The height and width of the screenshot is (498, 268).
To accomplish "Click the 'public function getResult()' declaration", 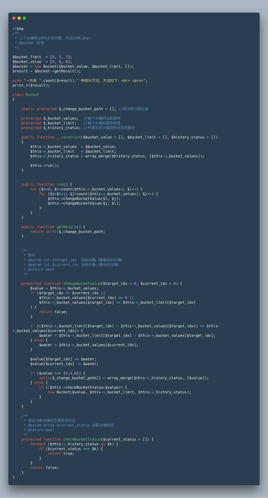I will coord(53,227).
